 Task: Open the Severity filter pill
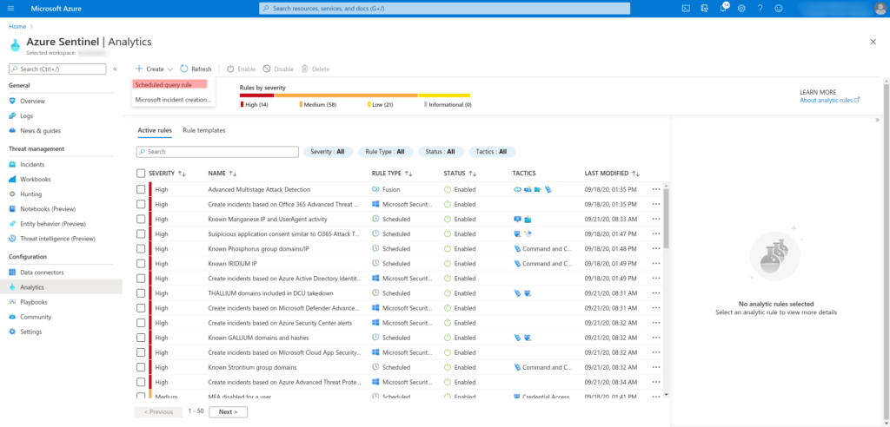point(328,152)
